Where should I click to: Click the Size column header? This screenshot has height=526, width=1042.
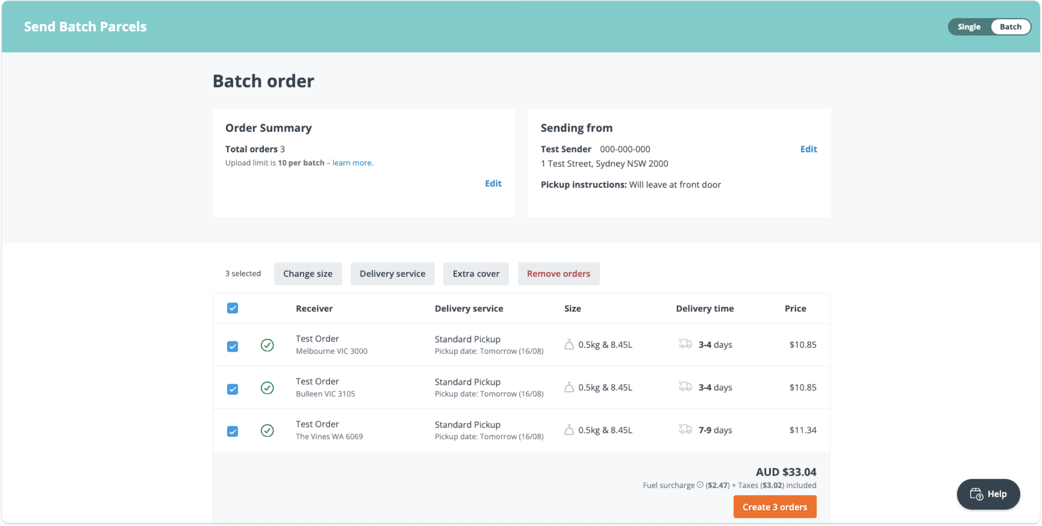572,308
